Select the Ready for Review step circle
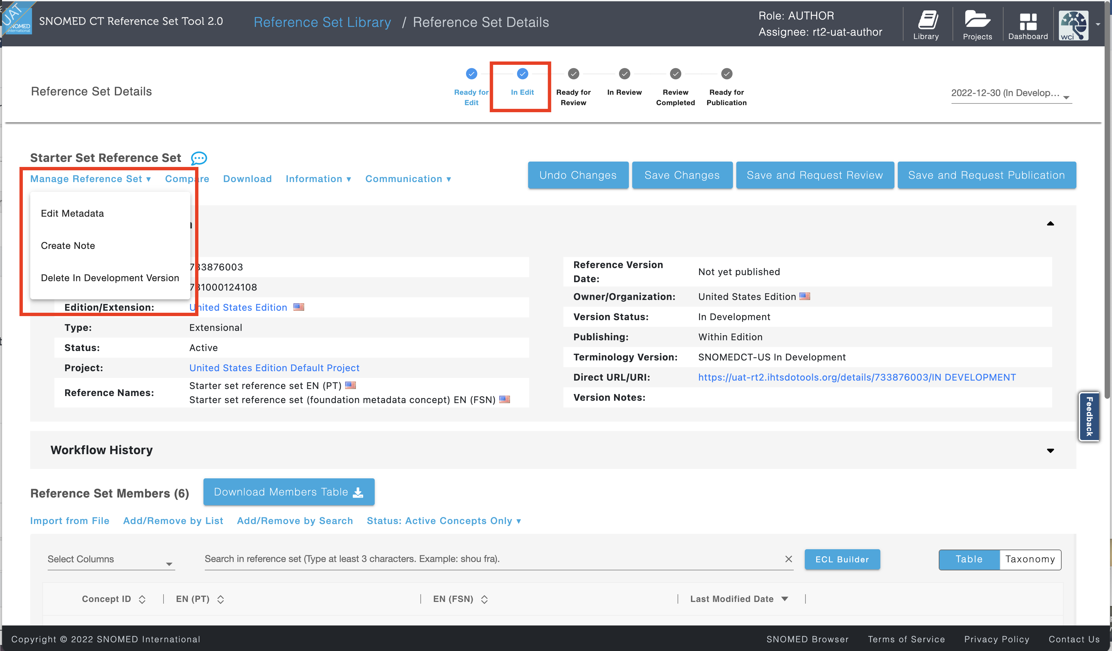Screen dimensions: 1112x651 pos(573,74)
